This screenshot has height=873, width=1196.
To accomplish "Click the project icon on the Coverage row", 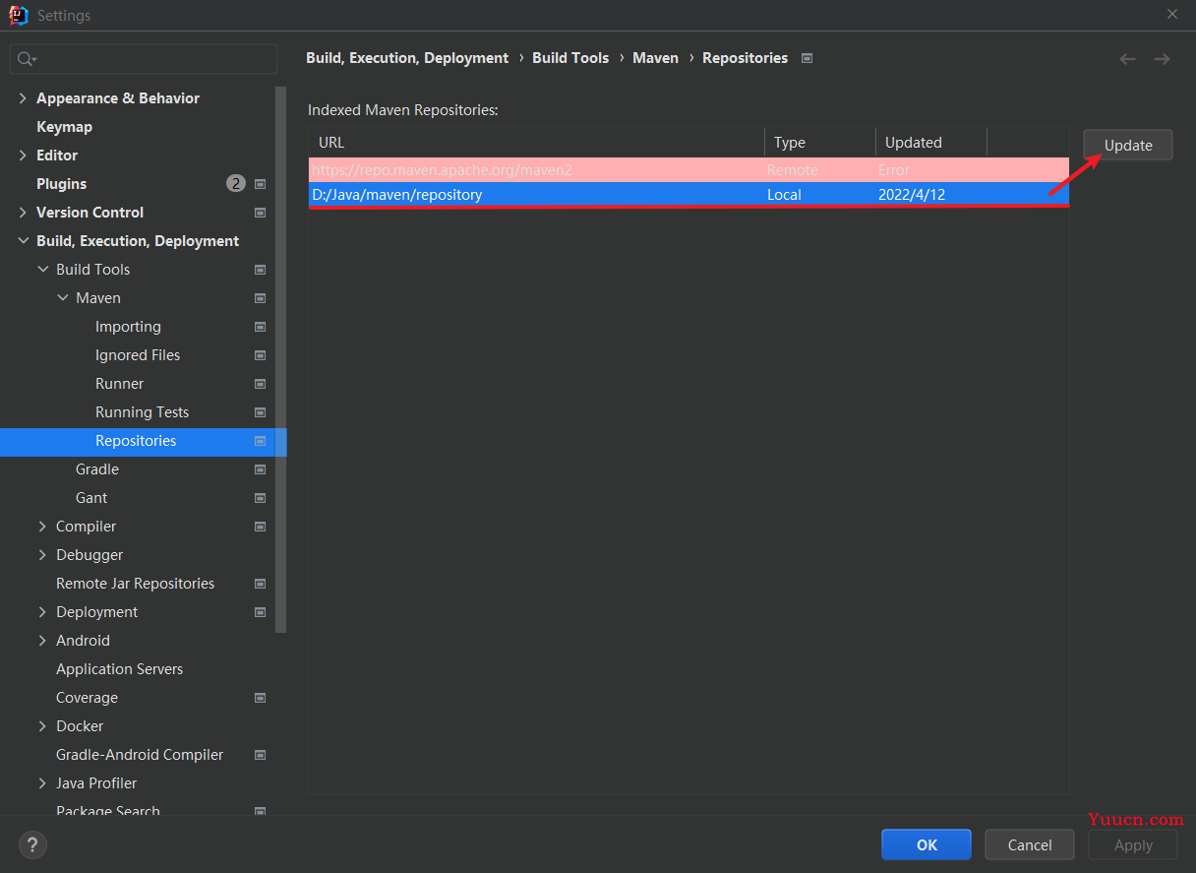I will 261,698.
